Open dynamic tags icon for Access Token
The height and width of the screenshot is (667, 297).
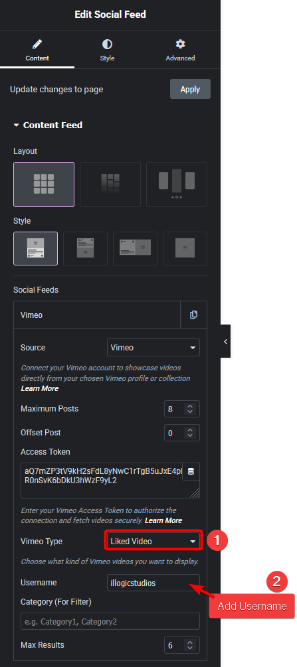[x=191, y=471]
